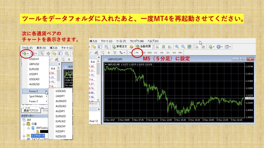Choose EURUSD from new chart list
The height and width of the screenshot is (148, 264).
34,69
